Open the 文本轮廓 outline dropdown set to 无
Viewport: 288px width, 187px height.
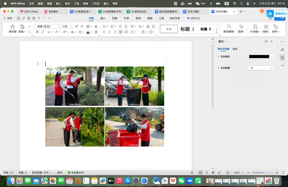(261, 68)
